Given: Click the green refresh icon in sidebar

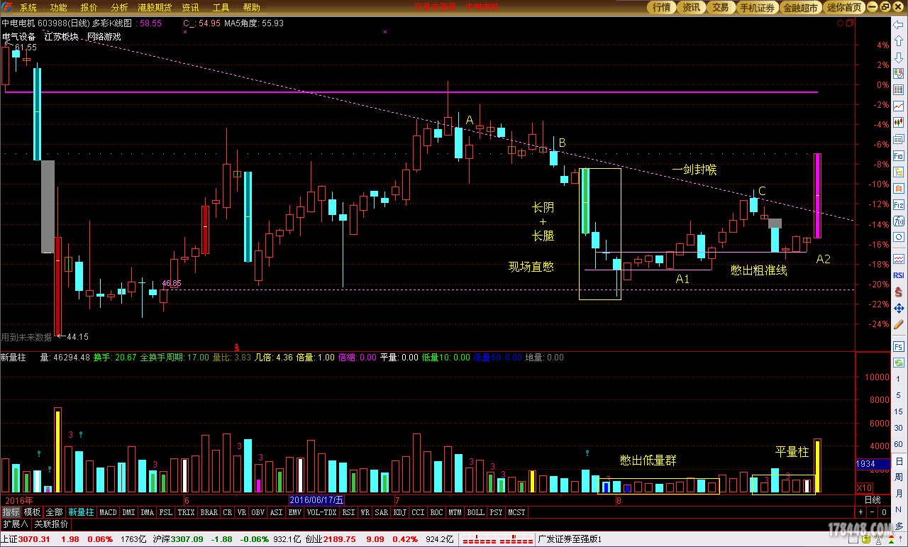Looking at the screenshot, I should point(899,363).
